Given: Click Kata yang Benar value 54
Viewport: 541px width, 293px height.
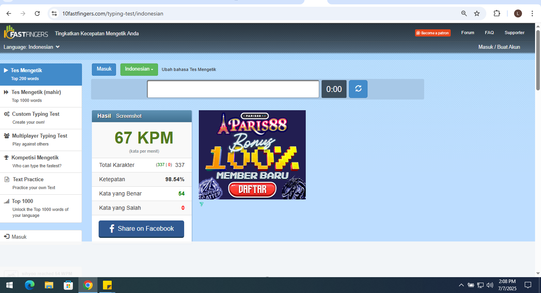Looking at the screenshot, I should (181, 193).
